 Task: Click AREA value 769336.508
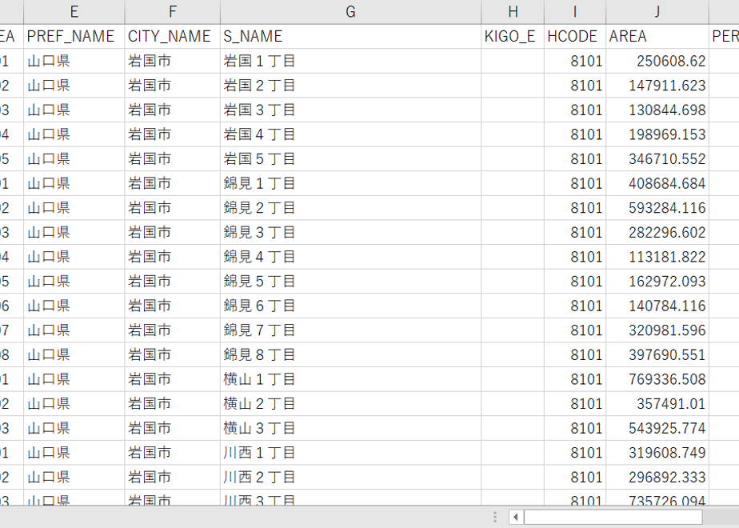coord(657,379)
